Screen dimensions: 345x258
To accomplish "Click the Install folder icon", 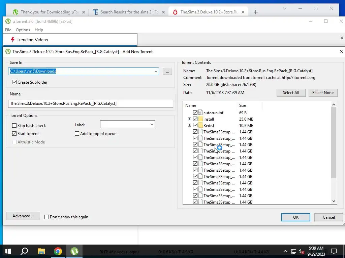I will 200,119.
